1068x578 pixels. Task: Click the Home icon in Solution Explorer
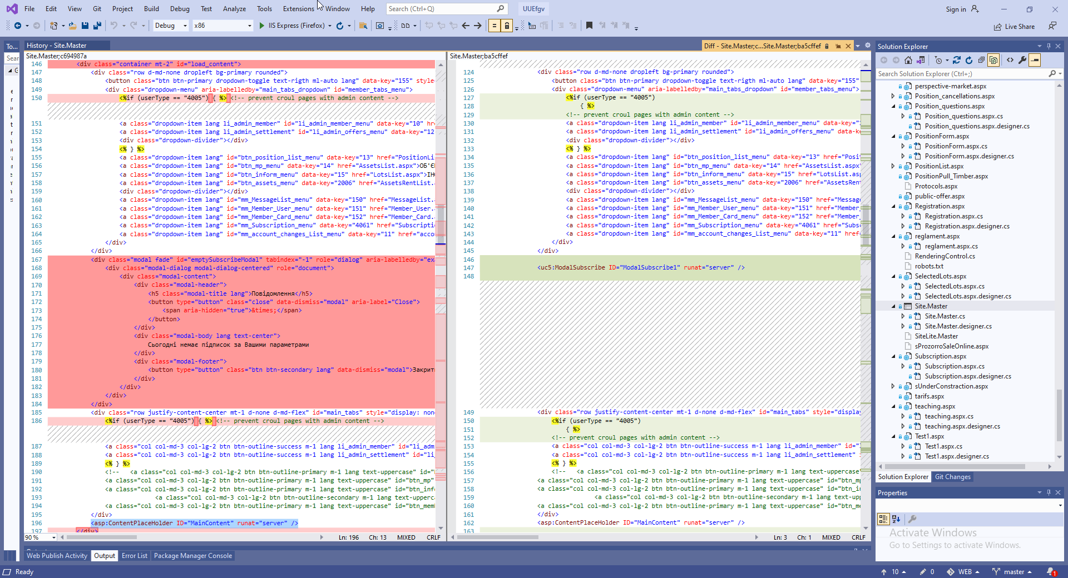908,60
